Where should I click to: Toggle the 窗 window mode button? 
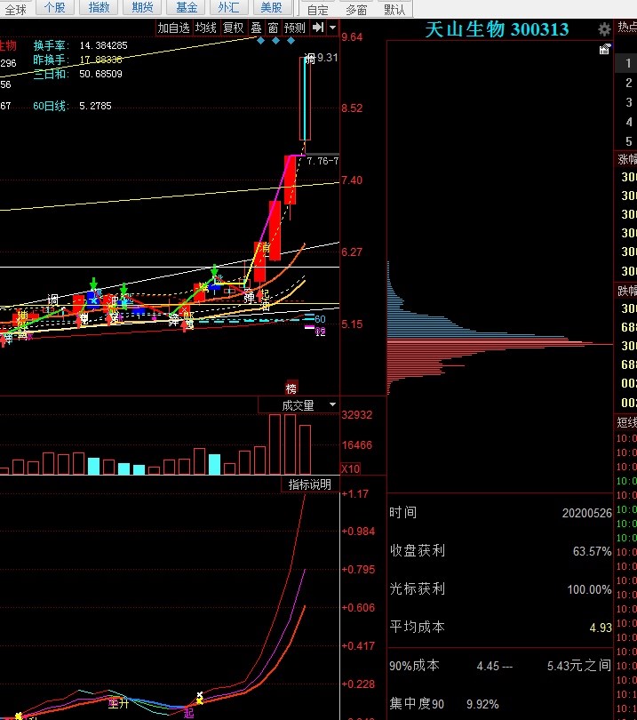(x=273, y=28)
